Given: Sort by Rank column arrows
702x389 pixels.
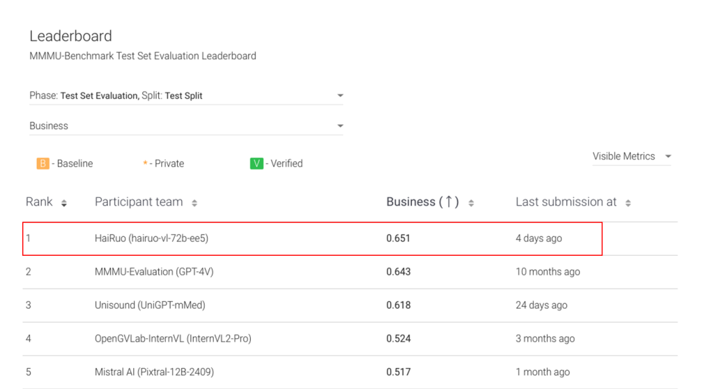Looking at the screenshot, I should click(64, 203).
